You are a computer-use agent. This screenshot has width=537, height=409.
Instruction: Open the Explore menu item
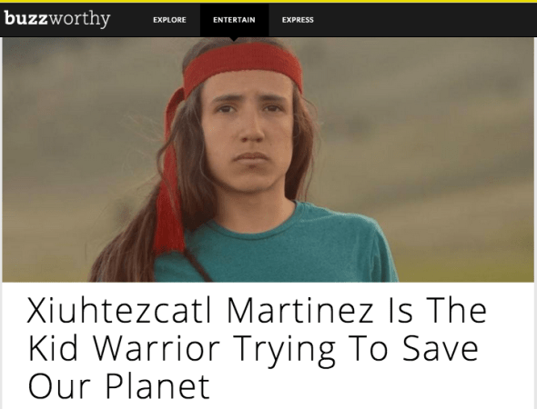[x=169, y=20]
